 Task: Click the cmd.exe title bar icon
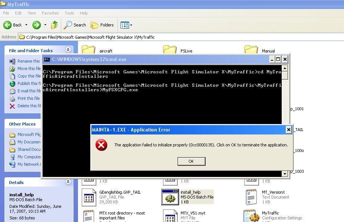(47, 59)
